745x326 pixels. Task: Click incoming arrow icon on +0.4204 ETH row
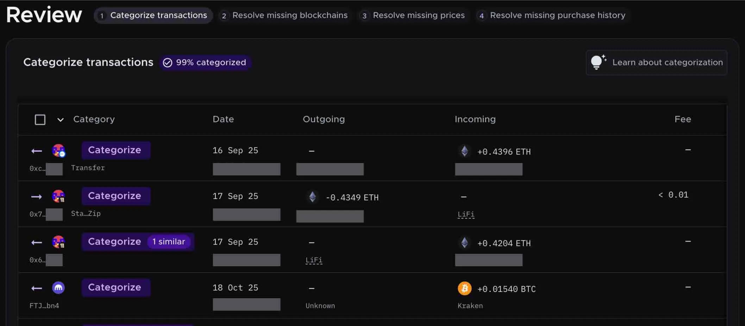coord(37,243)
